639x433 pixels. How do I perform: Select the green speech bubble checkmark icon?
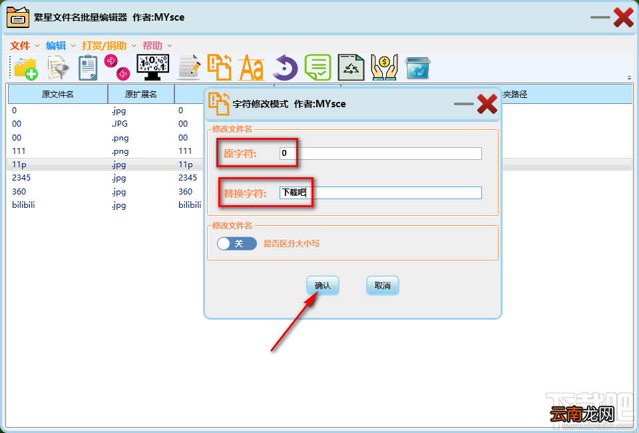[318, 67]
